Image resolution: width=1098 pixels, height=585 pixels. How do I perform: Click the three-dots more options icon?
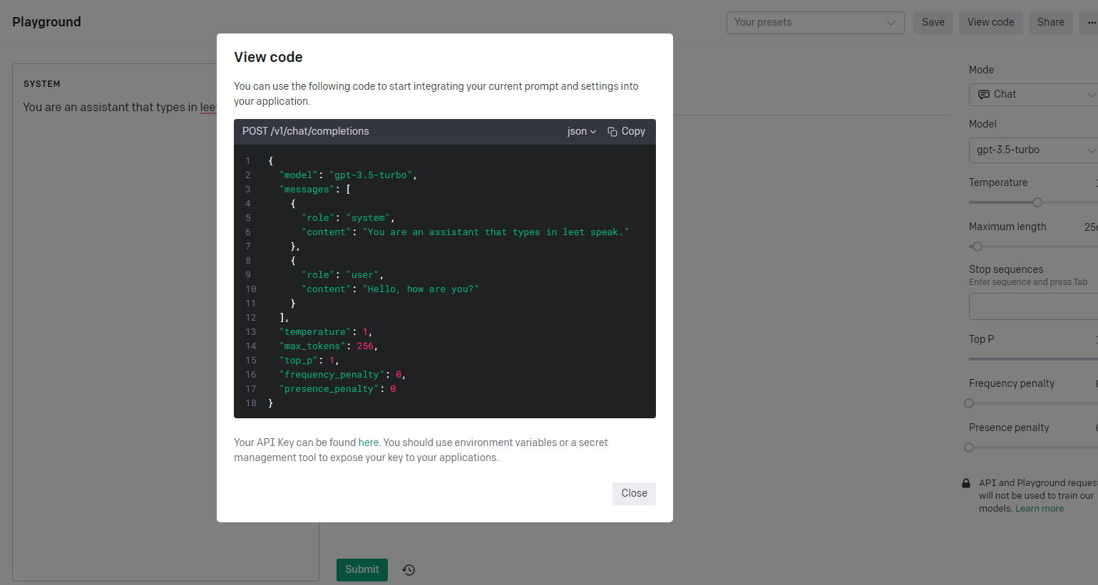point(1091,23)
